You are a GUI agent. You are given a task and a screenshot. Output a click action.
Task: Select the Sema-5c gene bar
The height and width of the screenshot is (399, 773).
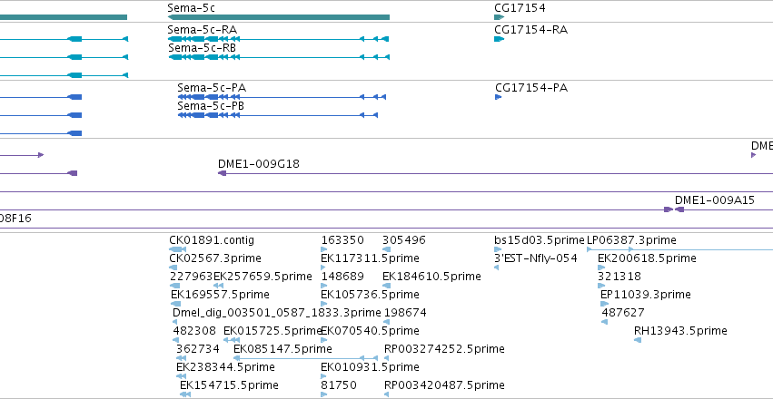coord(279,17)
